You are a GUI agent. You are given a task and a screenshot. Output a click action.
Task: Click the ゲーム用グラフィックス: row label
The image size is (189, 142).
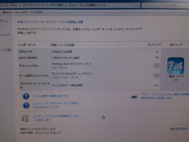(x=34, y=76)
